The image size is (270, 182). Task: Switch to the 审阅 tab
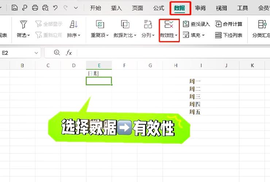(200, 8)
